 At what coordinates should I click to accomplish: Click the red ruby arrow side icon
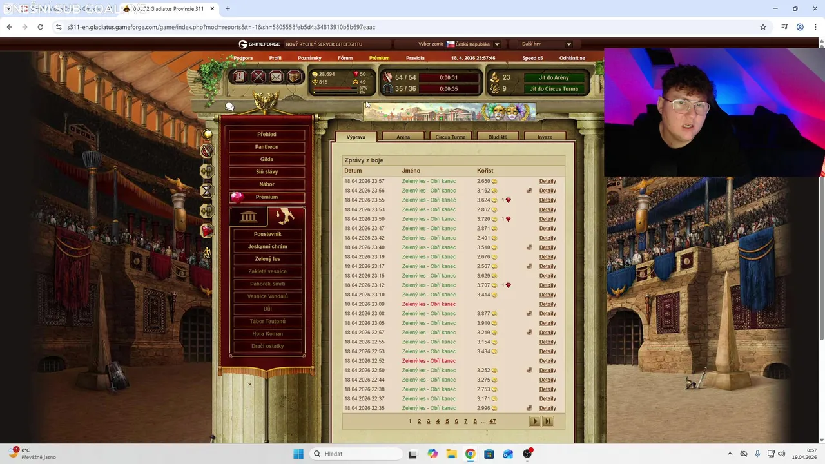[207, 230]
